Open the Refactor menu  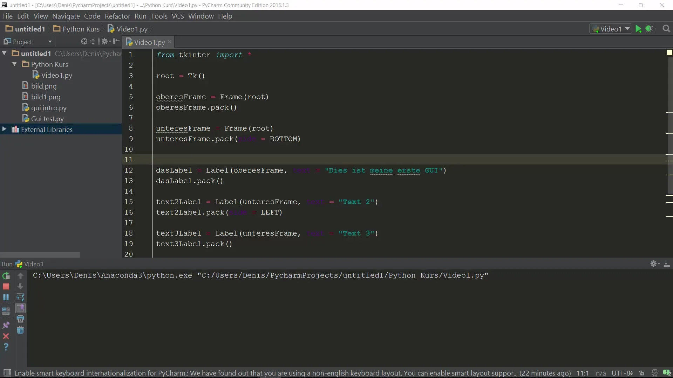click(x=117, y=16)
